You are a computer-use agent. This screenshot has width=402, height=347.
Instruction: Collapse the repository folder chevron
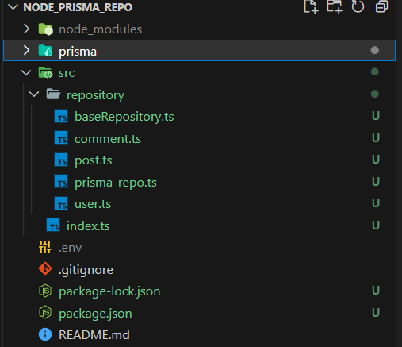coord(34,94)
